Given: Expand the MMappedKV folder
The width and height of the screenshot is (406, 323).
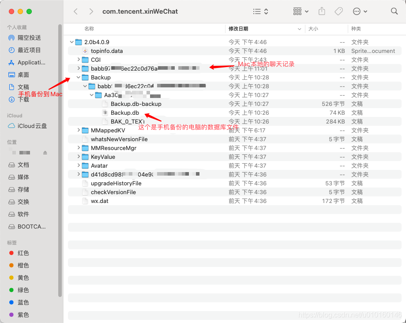Looking at the screenshot, I should click(x=79, y=130).
